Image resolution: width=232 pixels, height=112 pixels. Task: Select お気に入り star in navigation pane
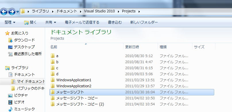coord(7,33)
